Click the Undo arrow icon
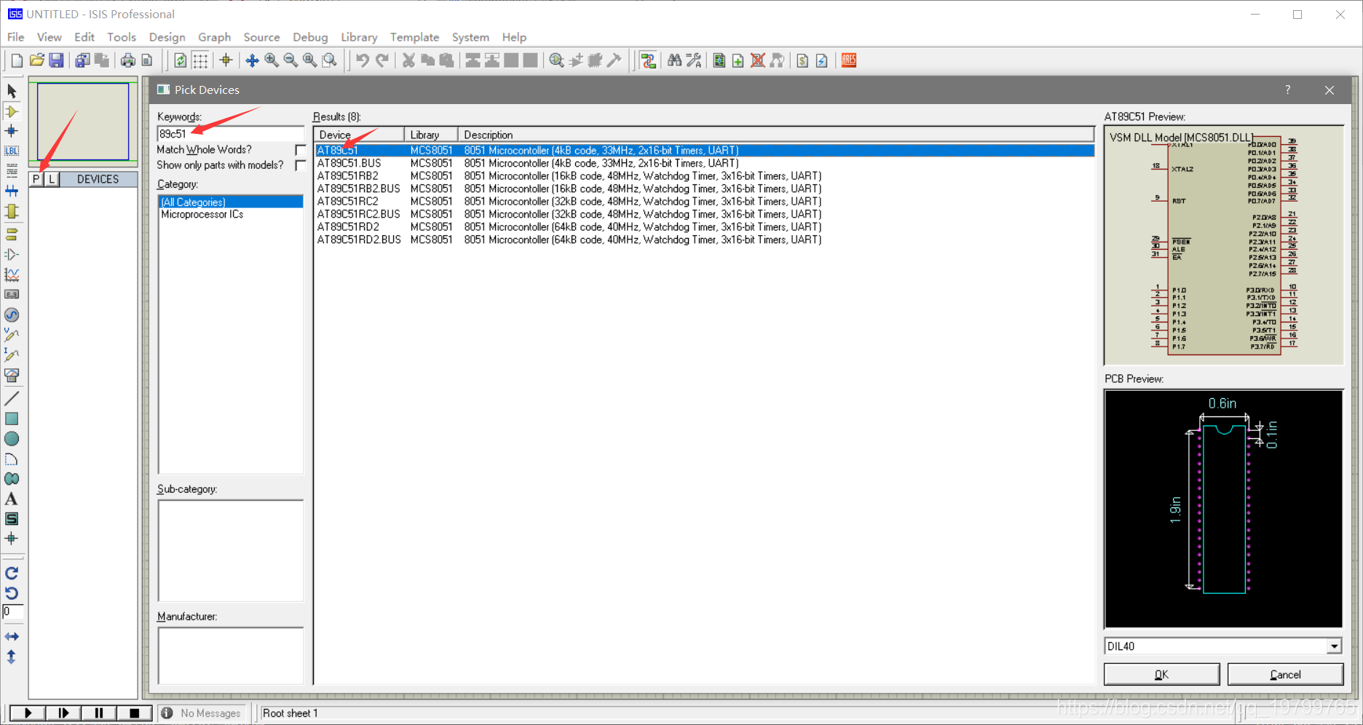This screenshot has height=725, width=1363. [x=362, y=60]
